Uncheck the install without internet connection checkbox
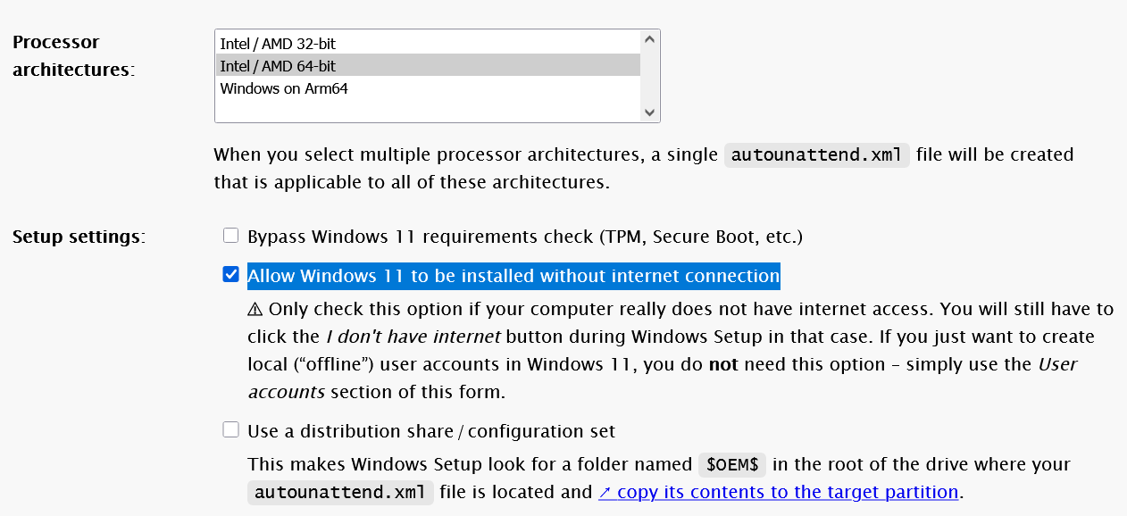Screen dimensions: 1127x516 [x=231, y=274]
